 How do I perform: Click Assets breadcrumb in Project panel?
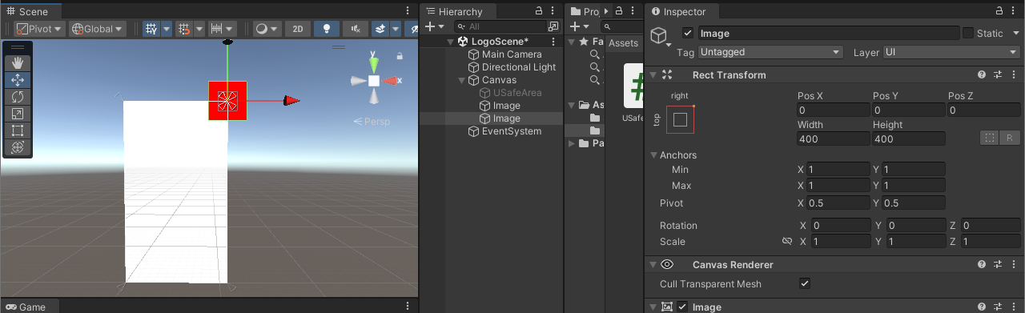tap(624, 42)
